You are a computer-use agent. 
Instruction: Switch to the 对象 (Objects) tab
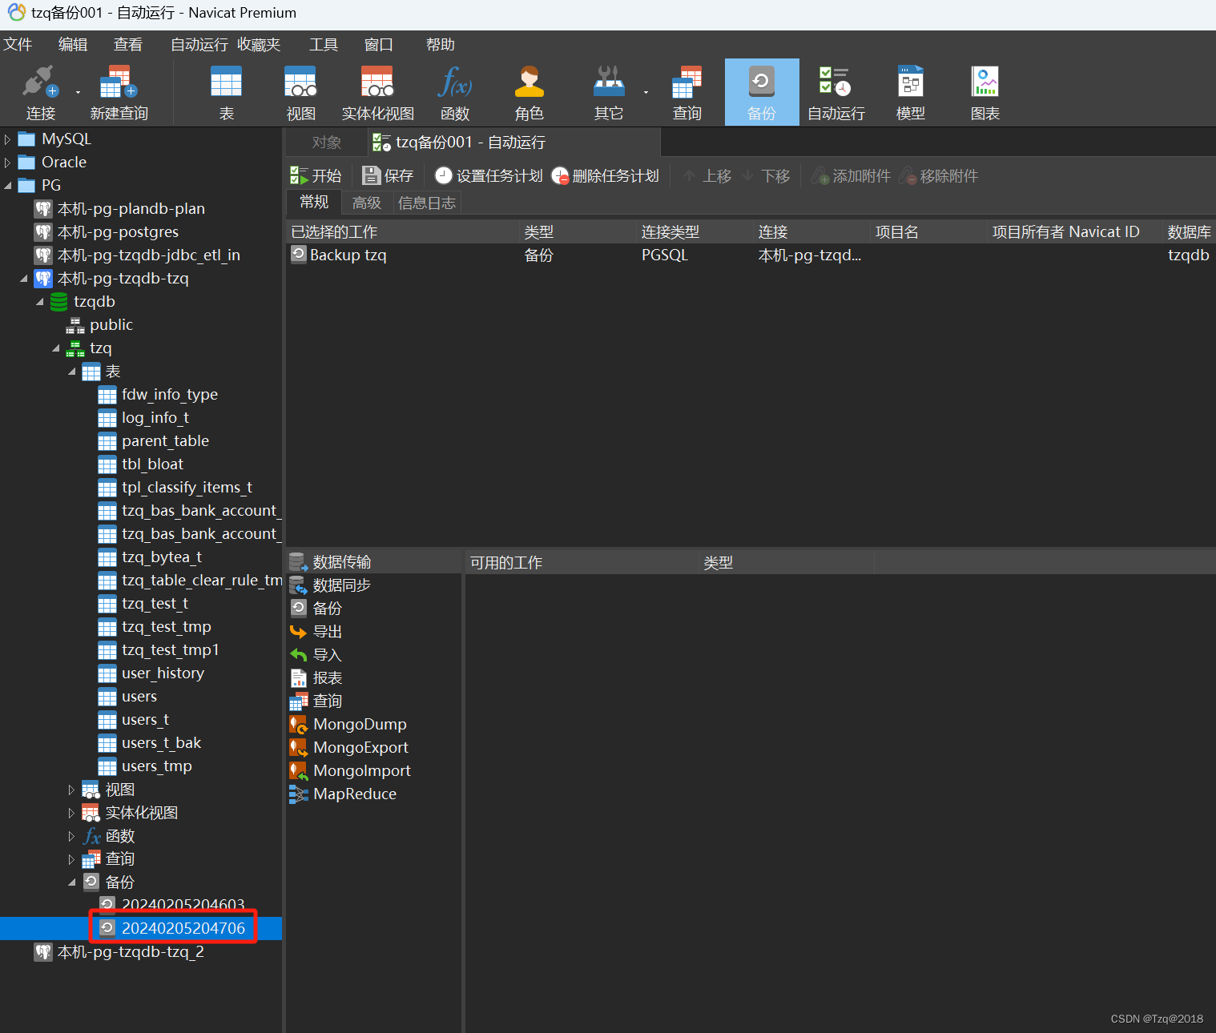point(327,143)
